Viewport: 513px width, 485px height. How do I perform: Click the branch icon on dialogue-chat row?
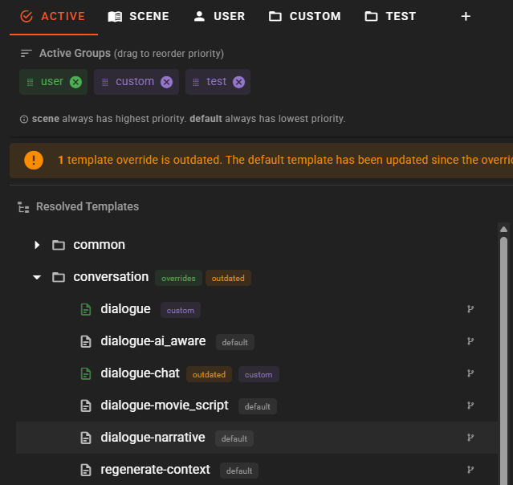pyautogui.click(x=470, y=373)
